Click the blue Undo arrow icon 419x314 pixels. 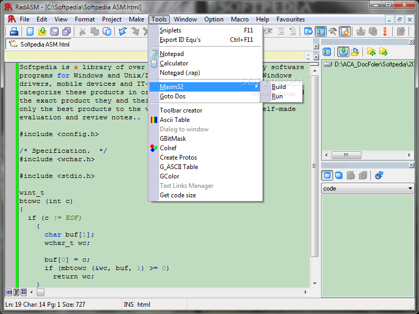click(123, 31)
